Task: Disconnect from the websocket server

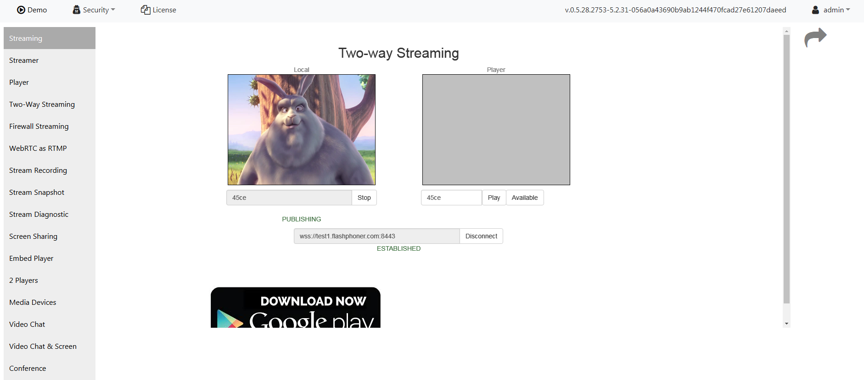Action: [x=481, y=236]
